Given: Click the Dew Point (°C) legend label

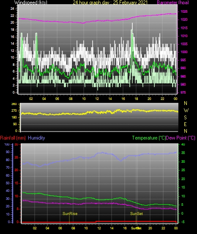Looking at the screenshot, I should click(181, 138).
